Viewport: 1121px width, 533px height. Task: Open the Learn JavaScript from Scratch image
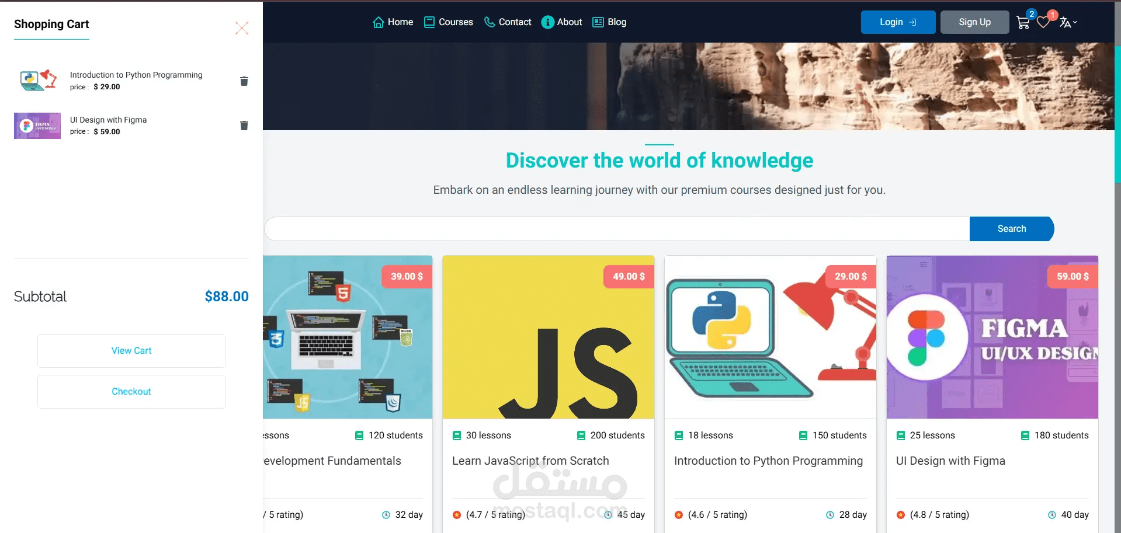[x=549, y=337]
